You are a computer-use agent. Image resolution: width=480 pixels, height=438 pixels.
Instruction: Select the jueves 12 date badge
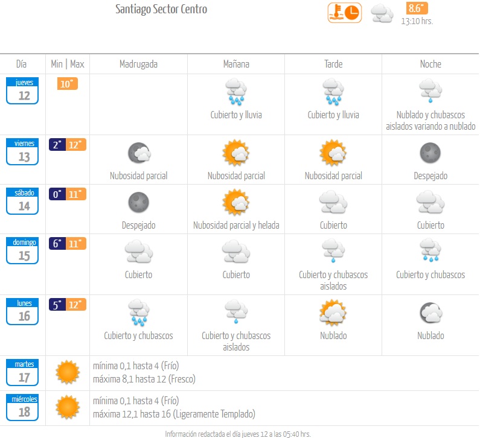(x=22, y=91)
